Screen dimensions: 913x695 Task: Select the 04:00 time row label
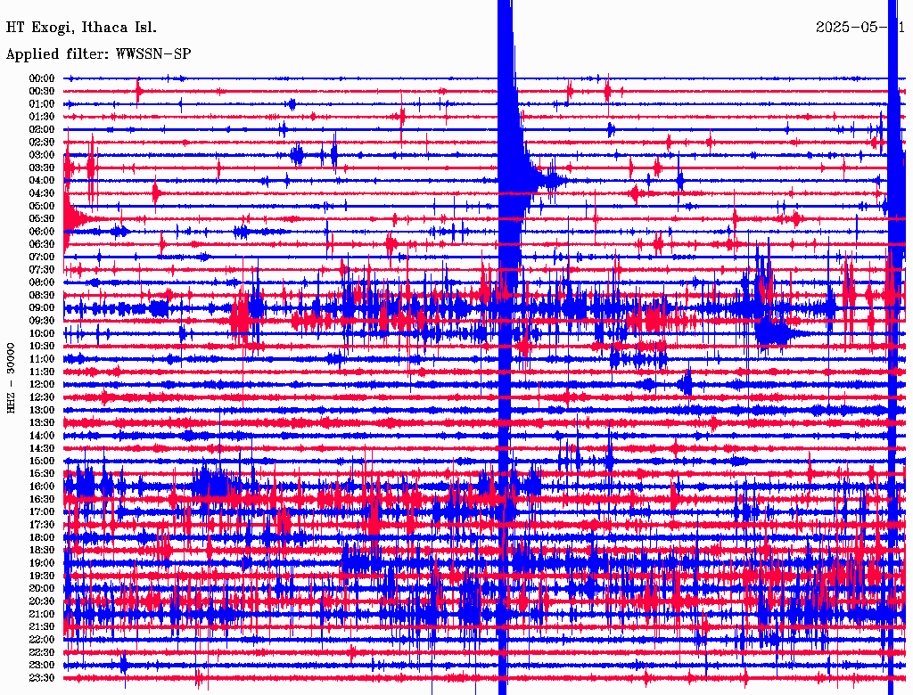pyautogui.click(x=42, y=181)
